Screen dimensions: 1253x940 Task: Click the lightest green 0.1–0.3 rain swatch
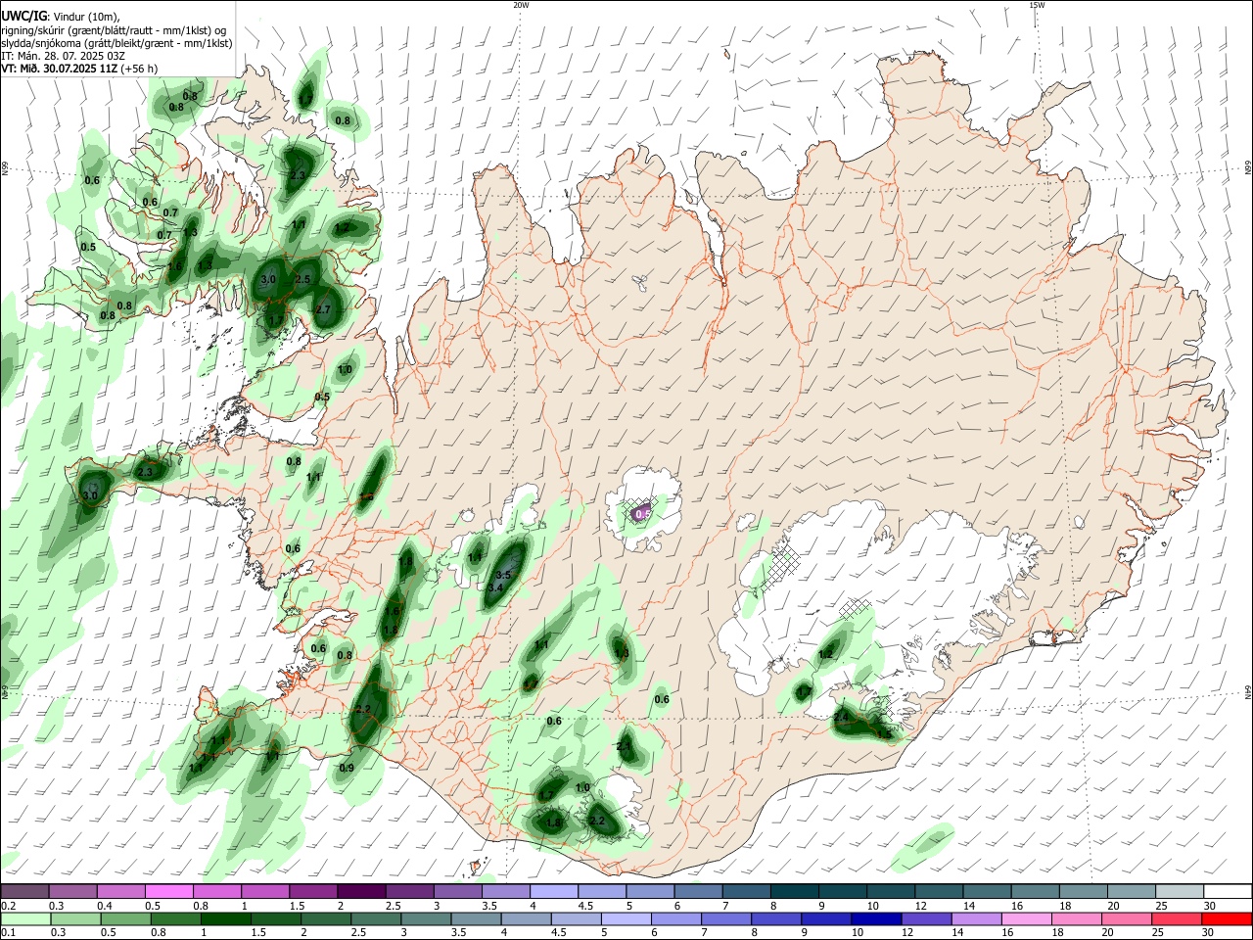[24, 918]
